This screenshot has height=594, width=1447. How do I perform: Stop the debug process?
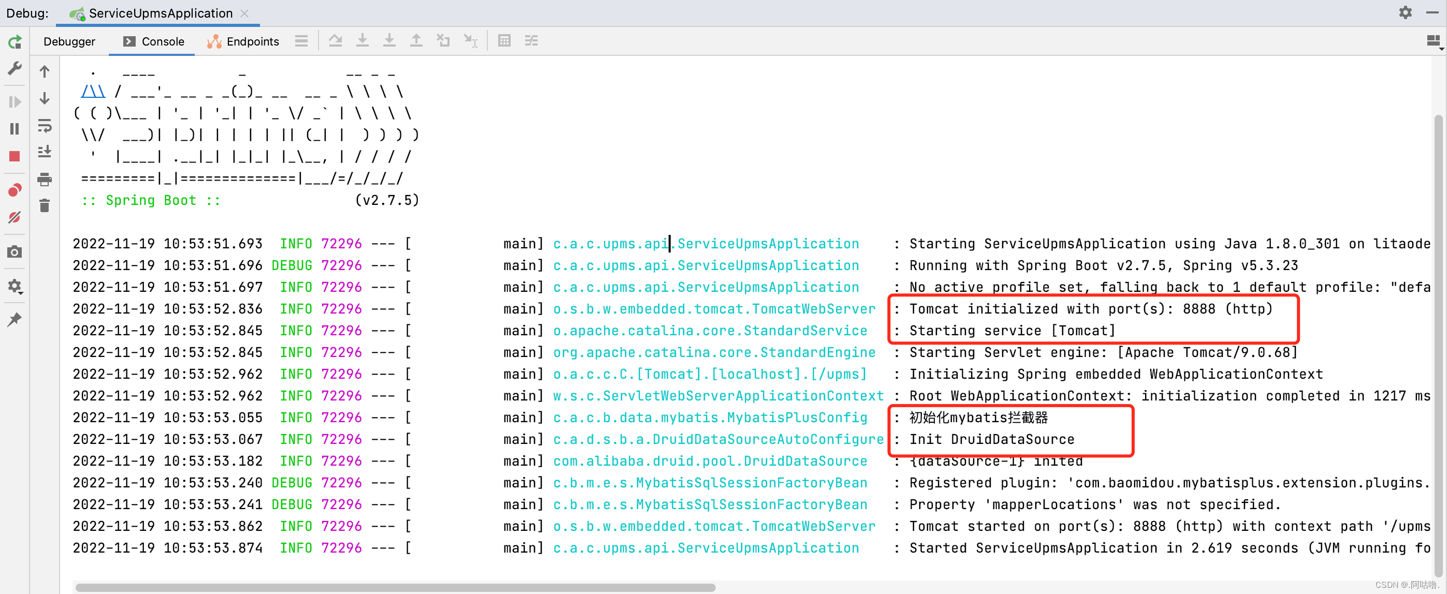(15, 156)
